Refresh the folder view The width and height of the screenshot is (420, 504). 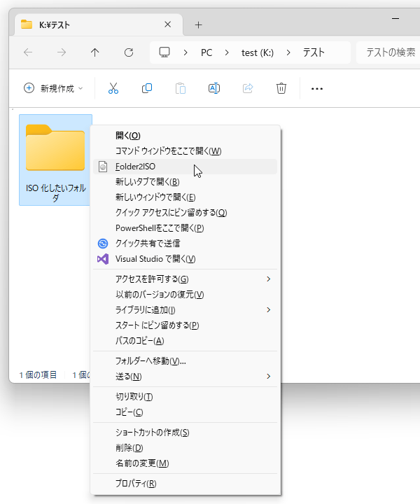tap(129, 52)
